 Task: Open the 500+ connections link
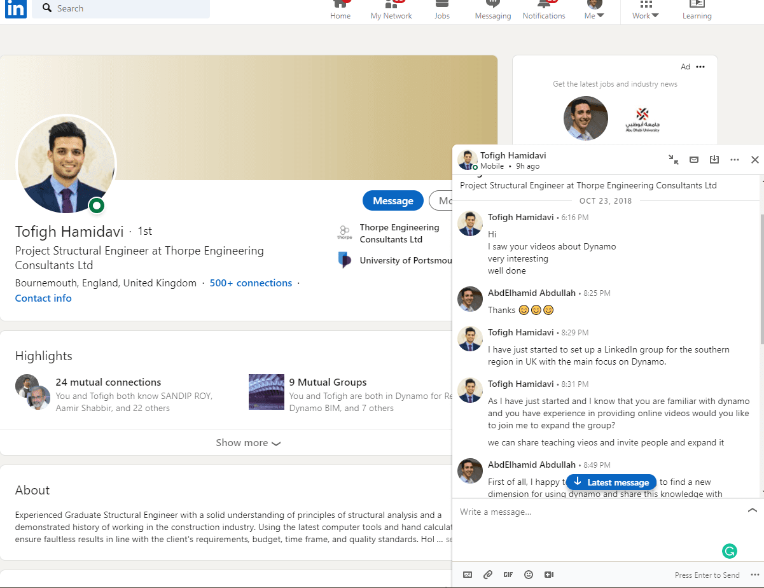251,283
